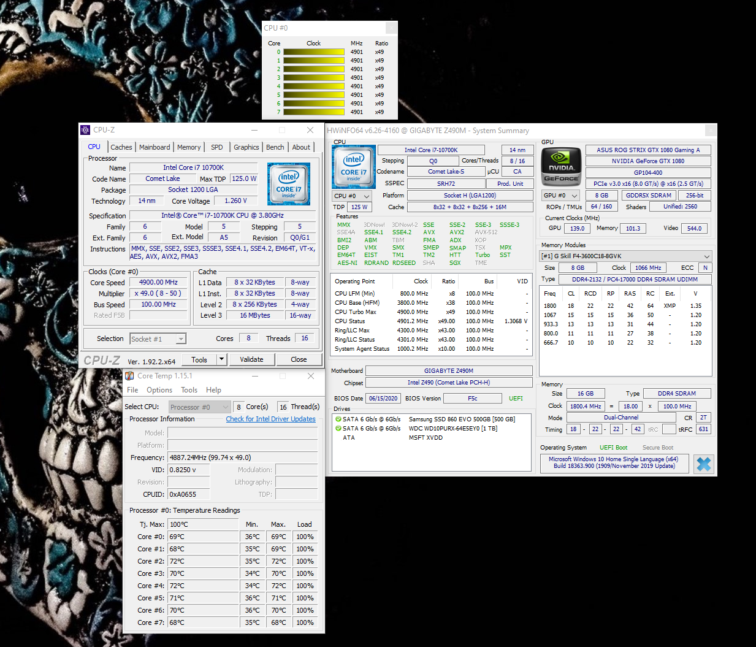
Task: Click the Max TDP value 125.0 W
Action: tap(244, 178)
